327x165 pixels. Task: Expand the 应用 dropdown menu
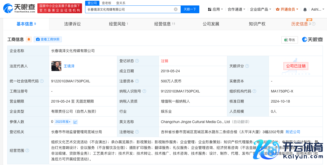(x=215, y=9)
